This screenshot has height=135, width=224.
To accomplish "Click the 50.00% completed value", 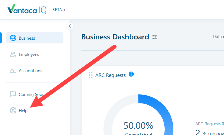I will tap(138, 126).
